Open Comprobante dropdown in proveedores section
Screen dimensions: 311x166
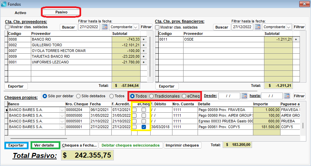(136, 27)
